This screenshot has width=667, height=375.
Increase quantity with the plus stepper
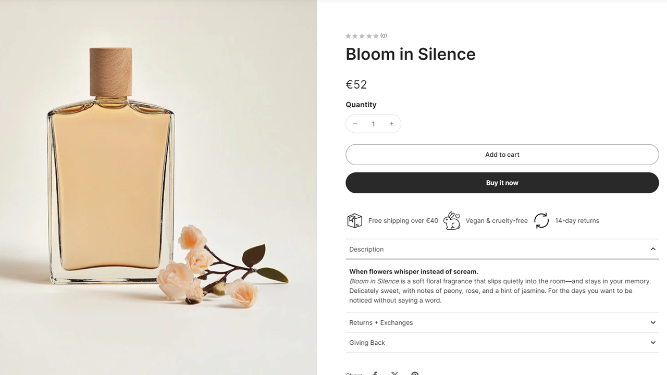[x=391, y=123]
